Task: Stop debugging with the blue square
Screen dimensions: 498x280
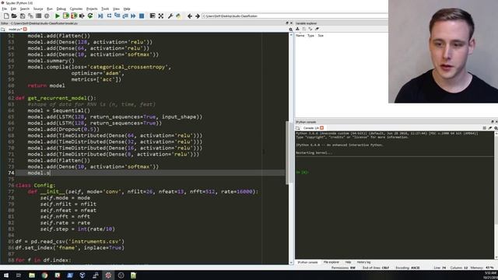Action: click(x=142, y=16)
